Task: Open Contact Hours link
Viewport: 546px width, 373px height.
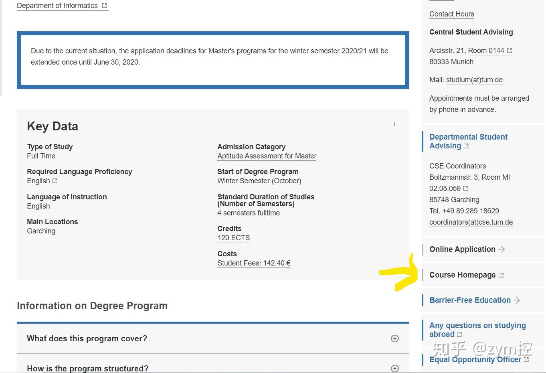Action: pos(451,14)
